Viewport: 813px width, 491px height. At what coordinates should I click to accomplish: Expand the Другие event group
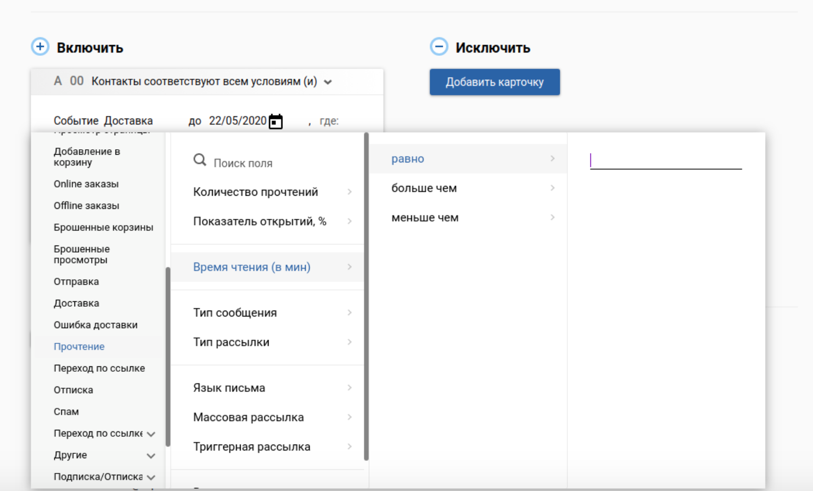click(x=151, y=455)
